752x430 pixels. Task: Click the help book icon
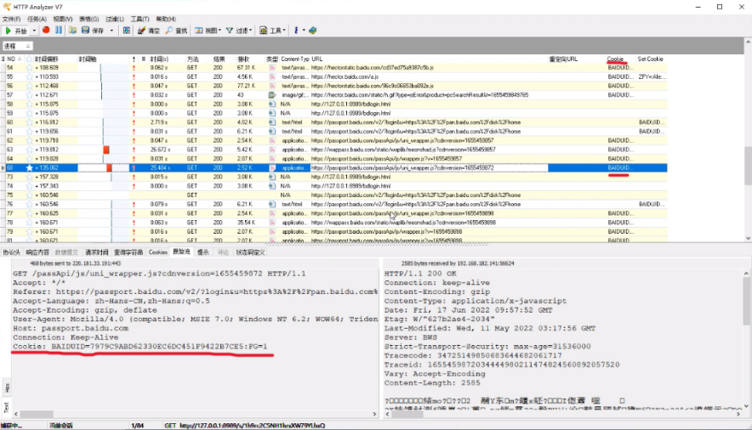click(313, 30)
